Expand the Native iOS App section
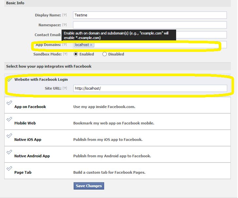The image size is (238, 198). 118,138
